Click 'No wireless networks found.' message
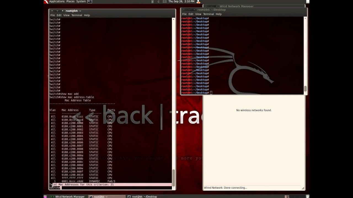The height and width of the screenshot is (198, 353). [254, 110]
